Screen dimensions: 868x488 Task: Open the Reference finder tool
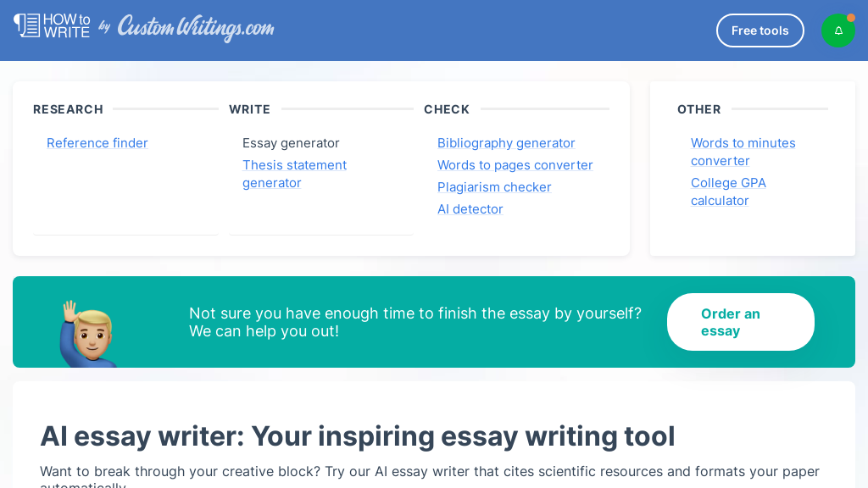click(97, 143)
